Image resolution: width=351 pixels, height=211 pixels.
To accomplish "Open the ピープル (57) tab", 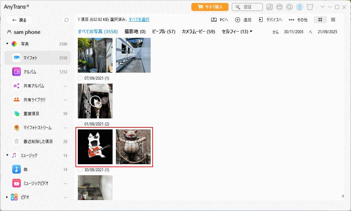I will pyautogui.click(x=164, y=32).
